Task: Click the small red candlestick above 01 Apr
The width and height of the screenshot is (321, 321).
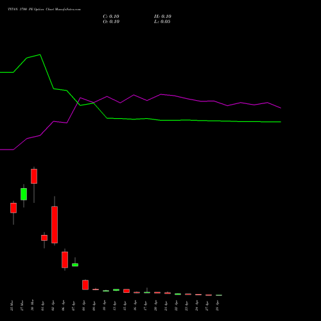Action: click(x=44, y=238)
